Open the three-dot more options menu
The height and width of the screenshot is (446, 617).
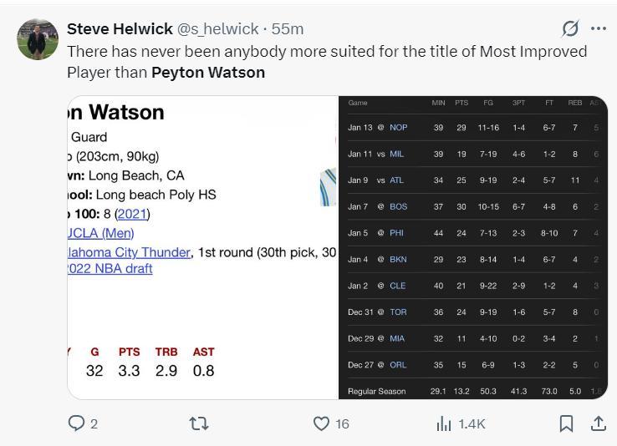coord(599,28)
